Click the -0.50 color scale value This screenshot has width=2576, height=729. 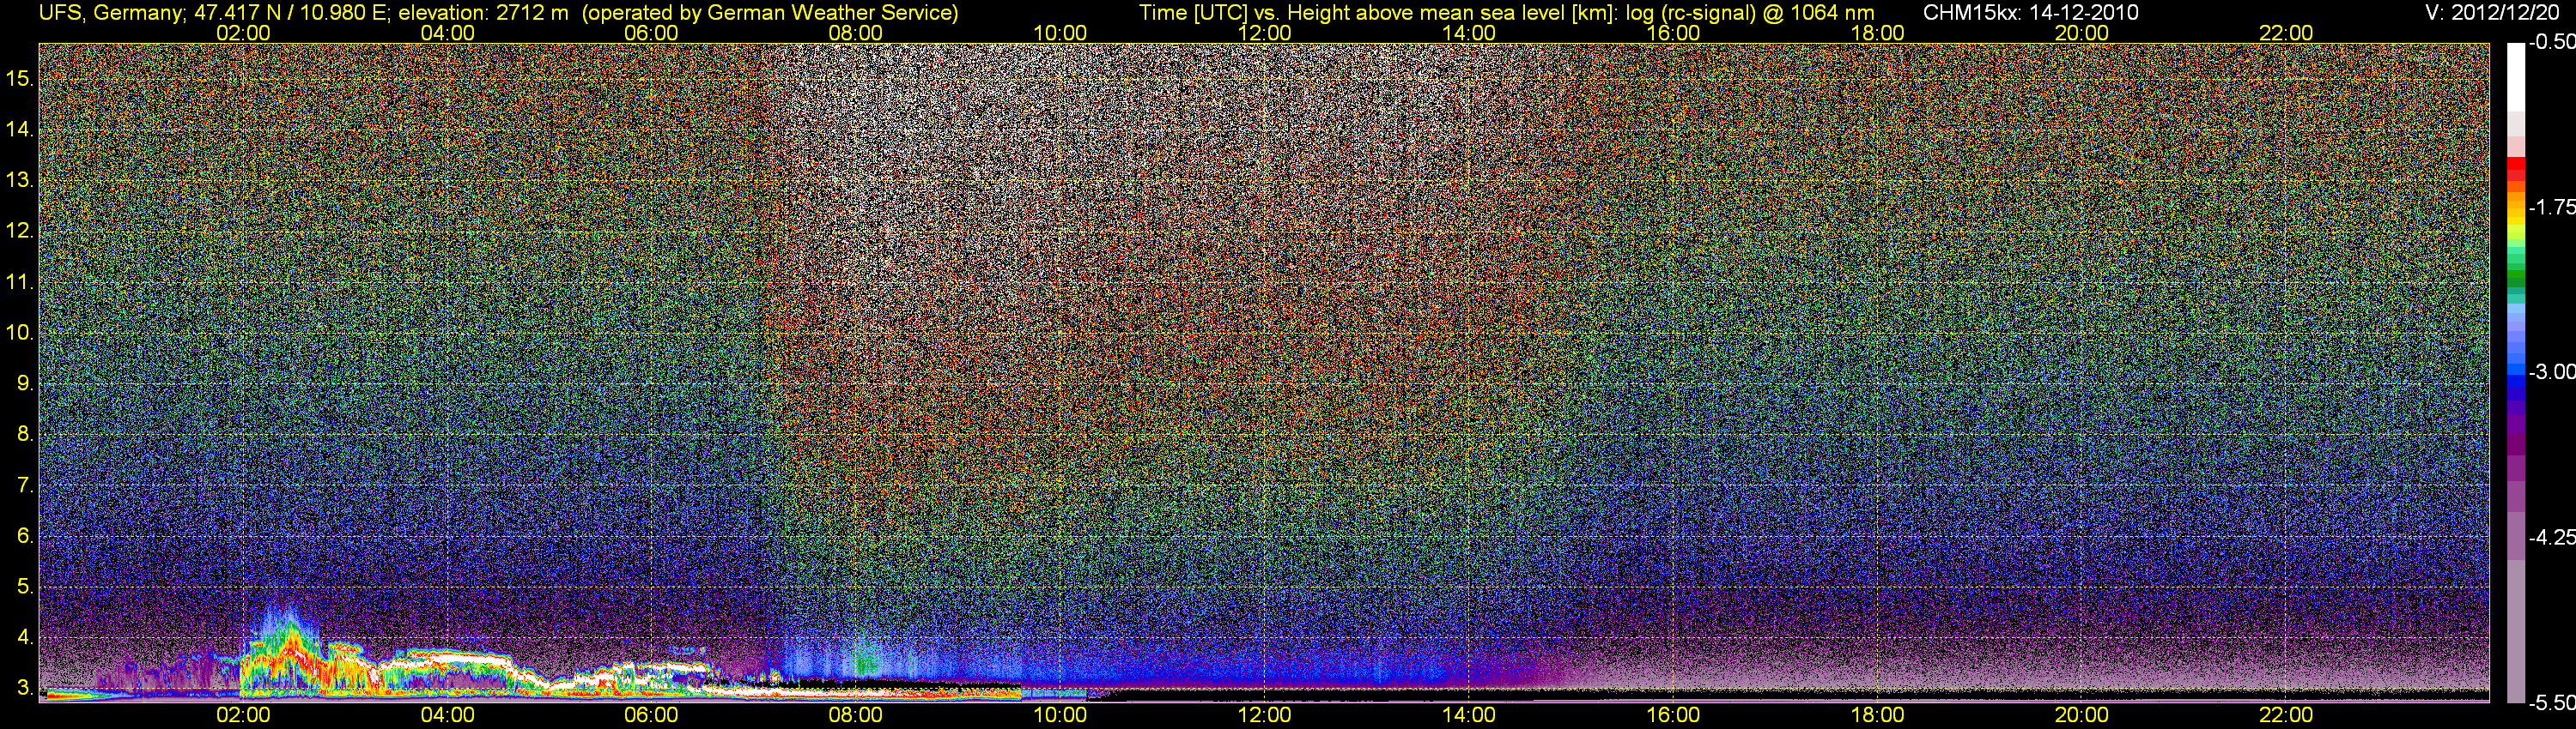point(2552,42)
